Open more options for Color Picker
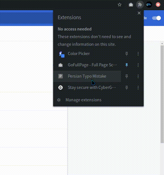The image size is (164, 175). pyautogui.click(x=138, y=54)
